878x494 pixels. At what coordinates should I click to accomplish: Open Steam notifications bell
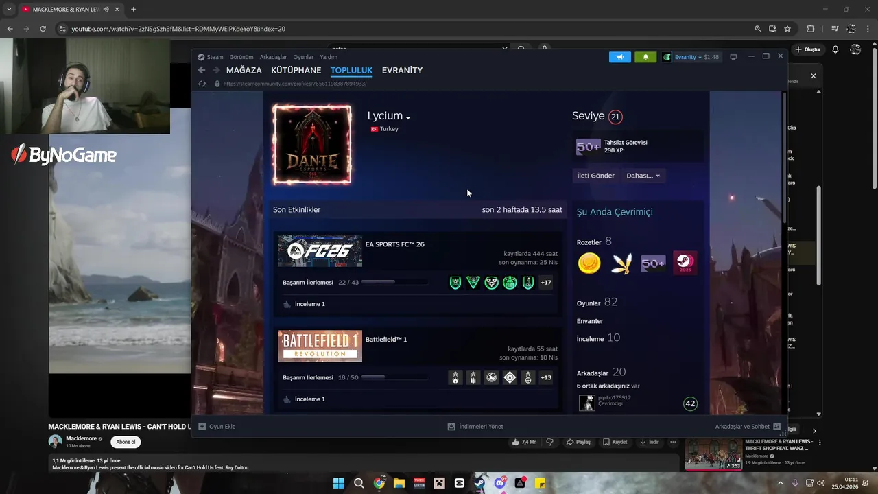pos(645,57)
